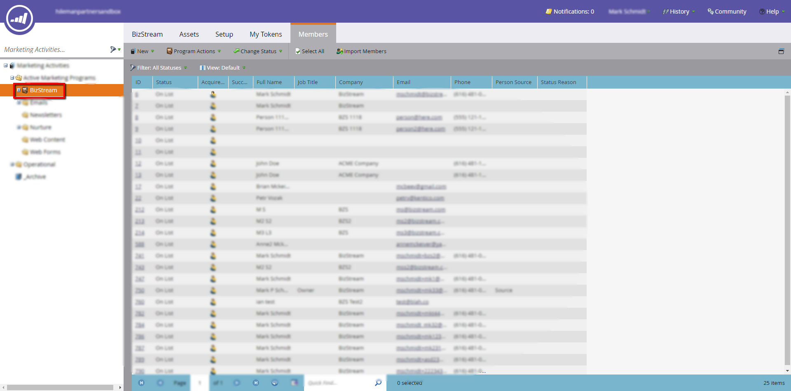The height and width of the screenshot is (391, 791).
Task: Click the Marketing Activities search field
Action: coord(54,49)
